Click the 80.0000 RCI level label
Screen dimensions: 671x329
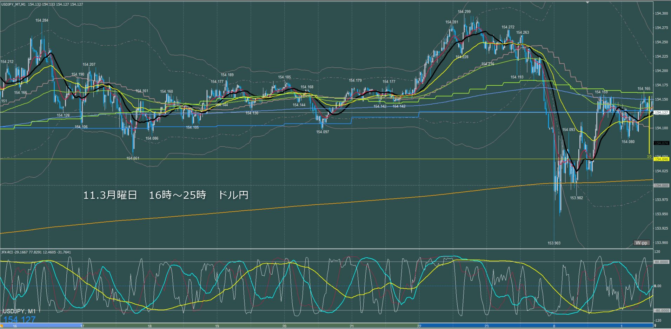661,262
